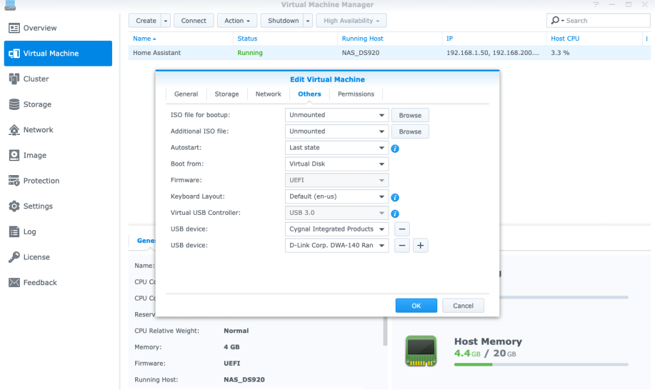Image resolution: width=655 pixels, height=390 pixels.
Task: Click the License key icon
Action: (x=14, y=257)
